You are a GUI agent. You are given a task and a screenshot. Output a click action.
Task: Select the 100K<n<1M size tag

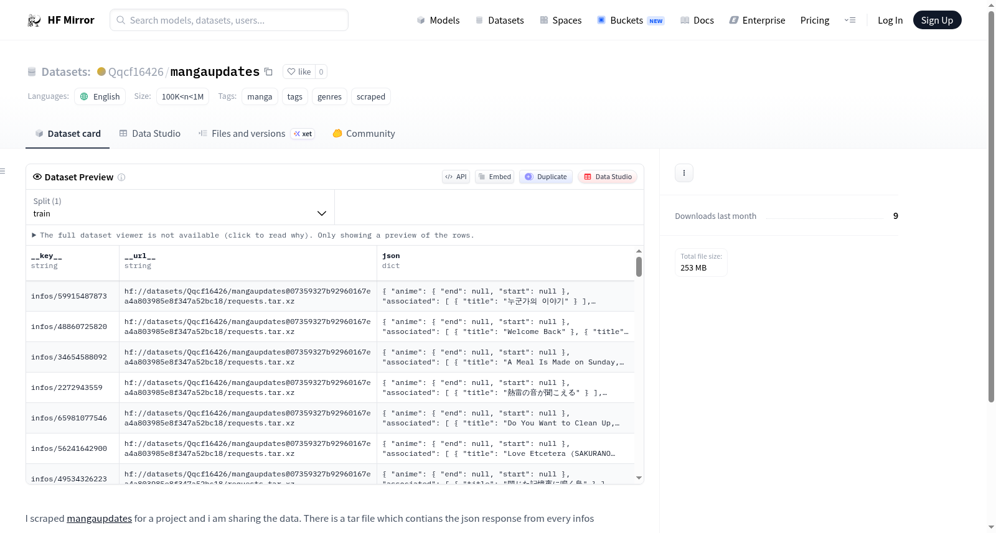click(x=183, y=96)
